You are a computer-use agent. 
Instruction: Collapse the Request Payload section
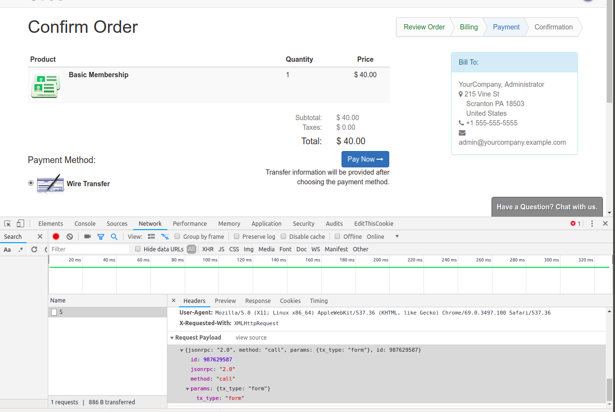[172, 338]
